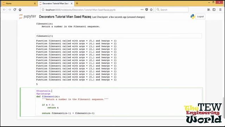Close the Home tab
The height and width of the screenshot is (127, 225).
coord(35,3)
